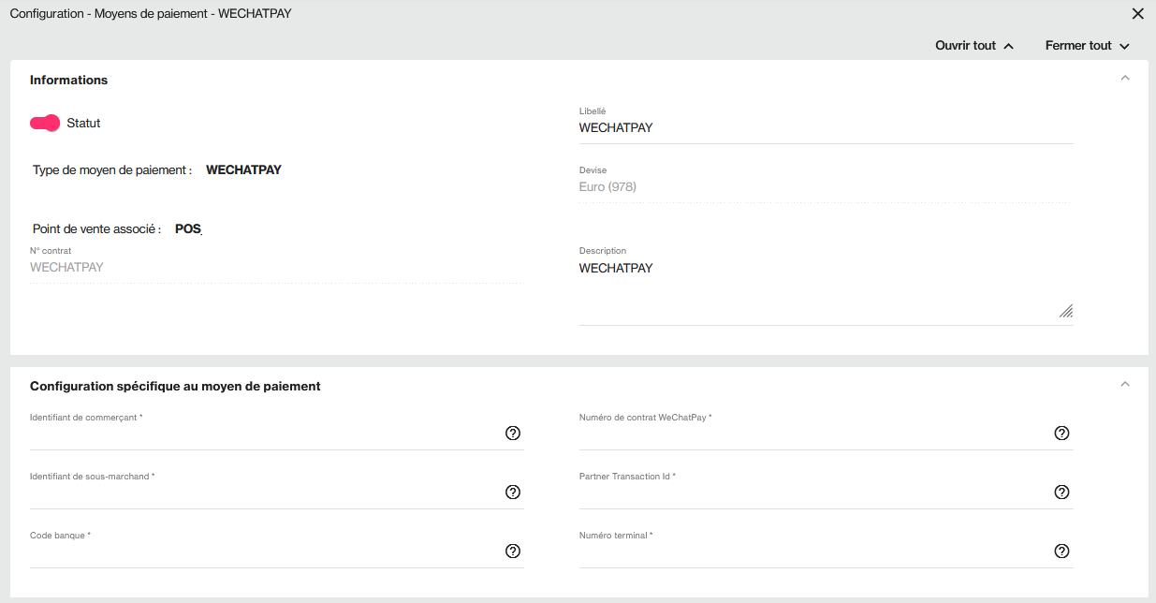Viewport: 1156px width, 603px height.
Task: Show help for Identifiant de sous-marchand
Action: click(513, 493)
